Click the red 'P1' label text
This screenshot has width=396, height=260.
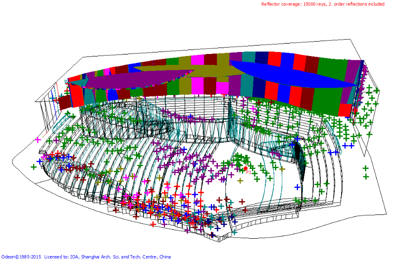click(248, 173)
